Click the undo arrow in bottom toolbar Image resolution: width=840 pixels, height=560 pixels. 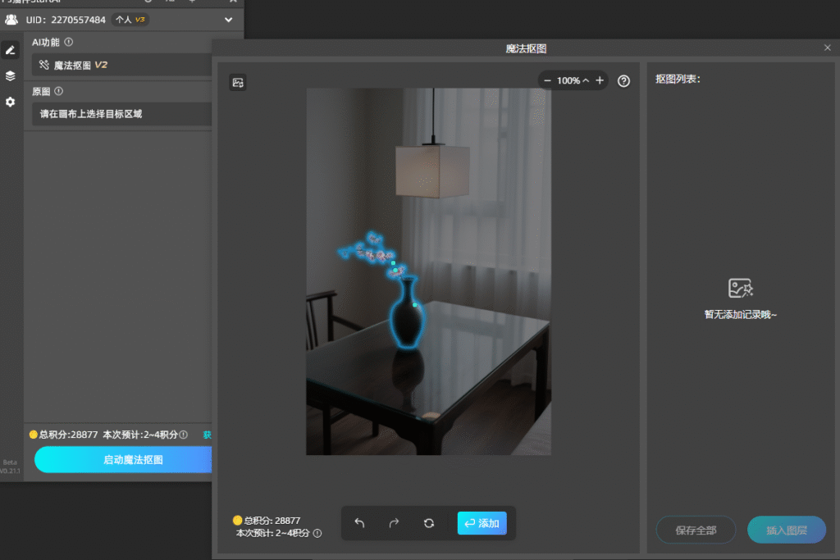point(359,523)
